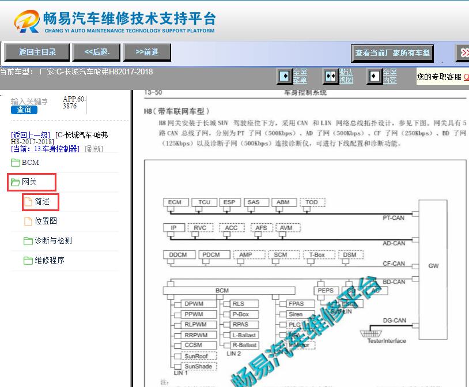Click the CCSM node in diagram
469x387 pixels.
[199, 345]
